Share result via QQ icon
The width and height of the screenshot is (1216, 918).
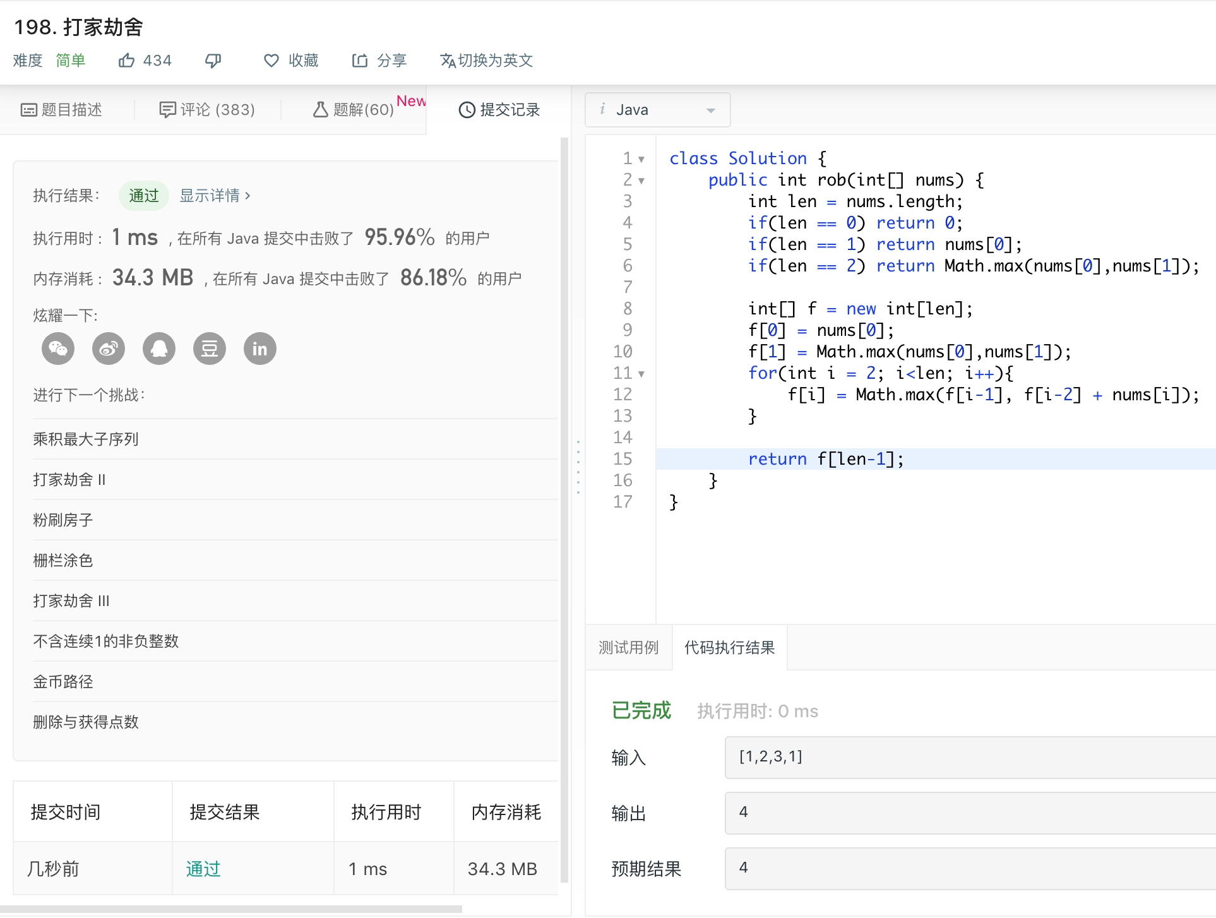(x=159, y=349)
